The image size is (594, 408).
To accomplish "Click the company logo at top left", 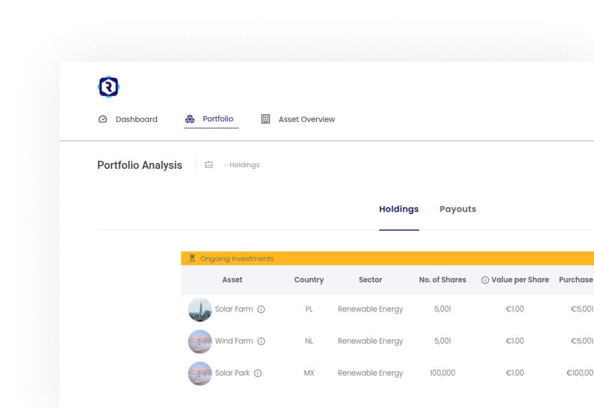I will (x=108, y=86).
